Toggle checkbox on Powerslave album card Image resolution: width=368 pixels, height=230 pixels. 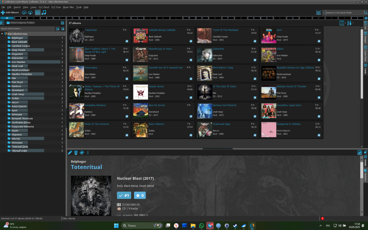[127, 79]
